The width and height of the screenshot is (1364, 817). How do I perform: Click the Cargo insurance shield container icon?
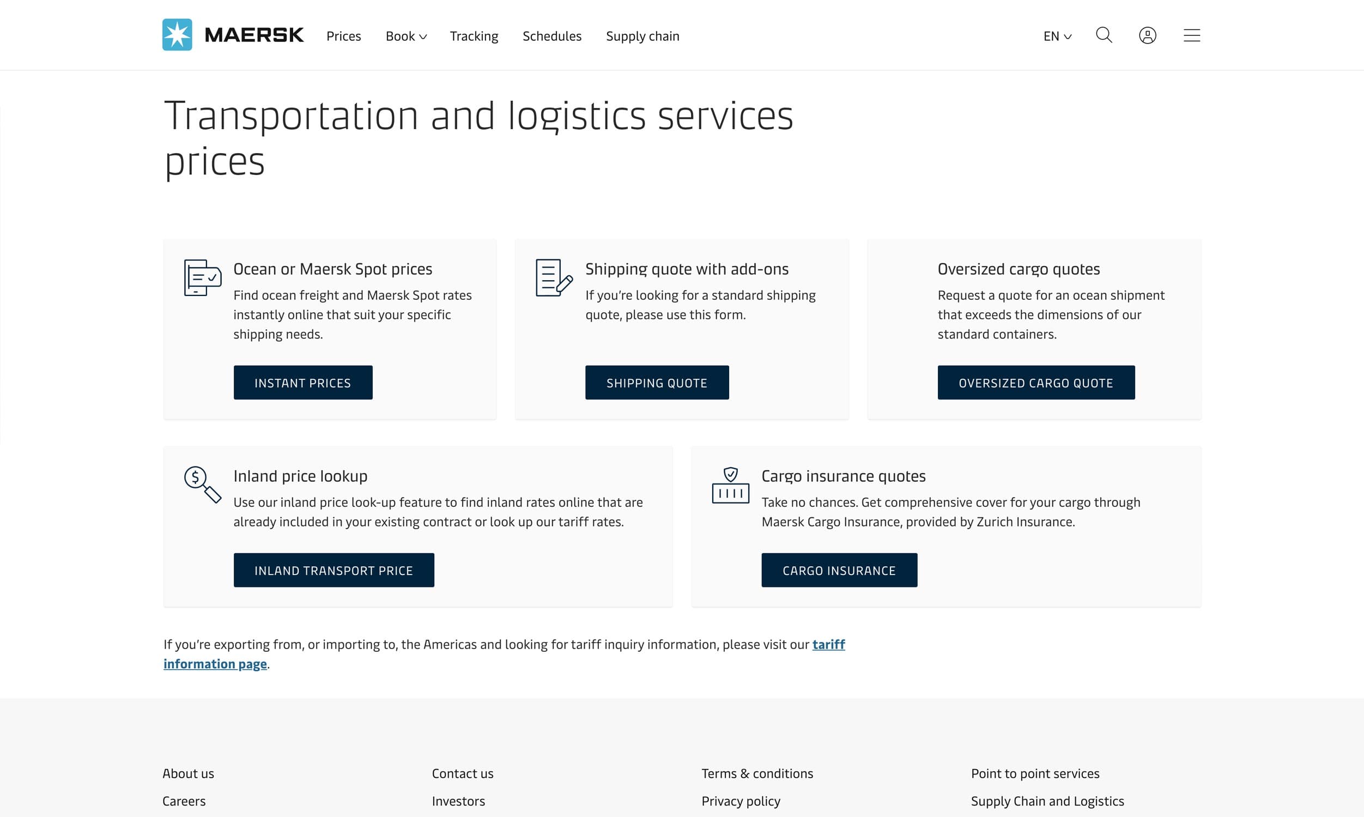(x=730, y=485)
